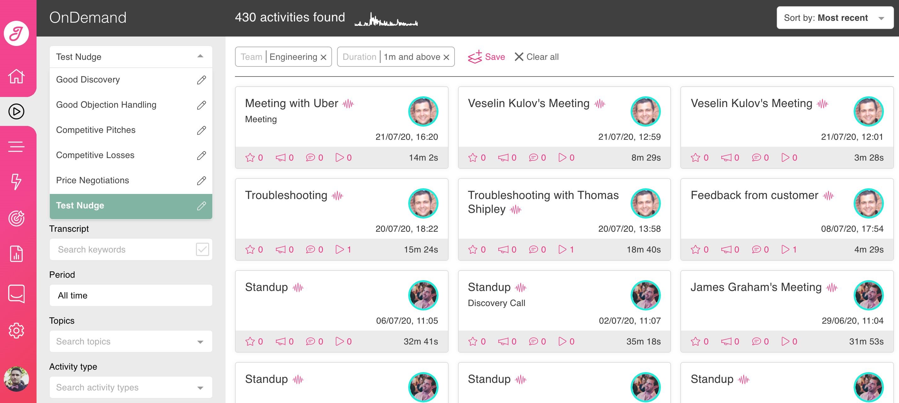Edit the Good Discovery saved search

pos(201,80)
